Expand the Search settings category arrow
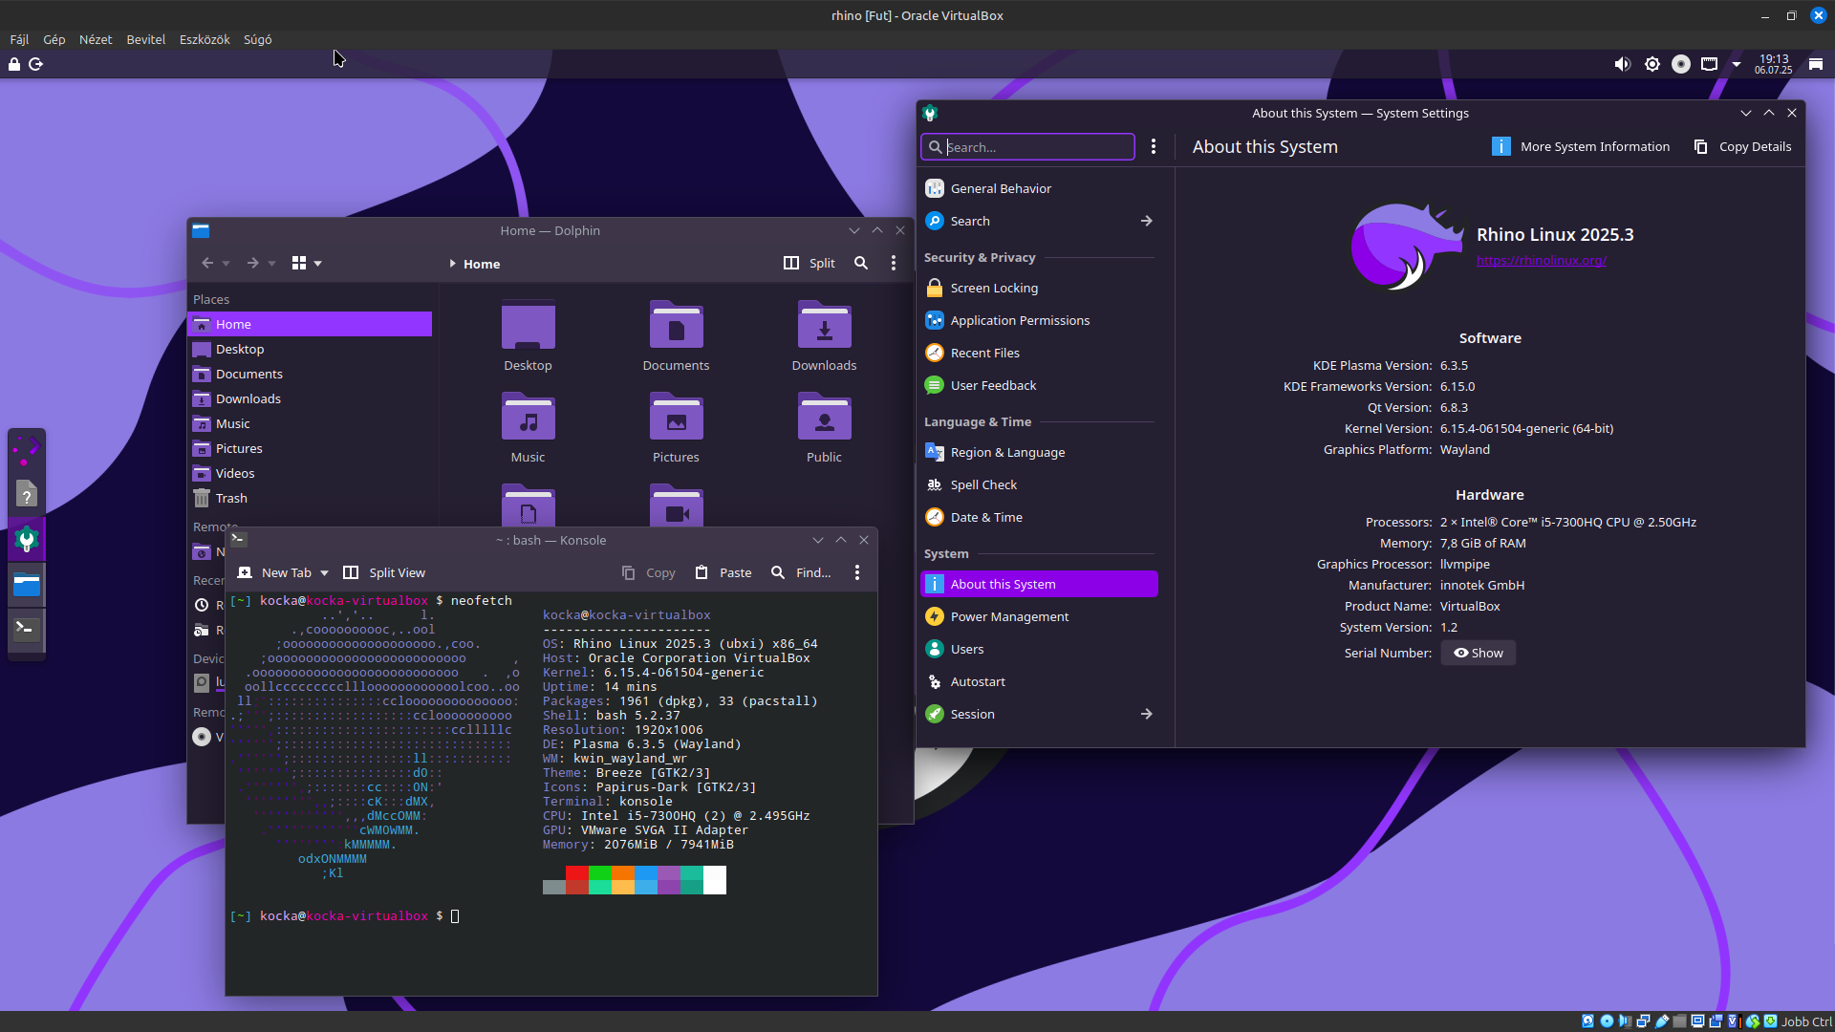Screen dimensions: 1835x1032 point(1146,221)
